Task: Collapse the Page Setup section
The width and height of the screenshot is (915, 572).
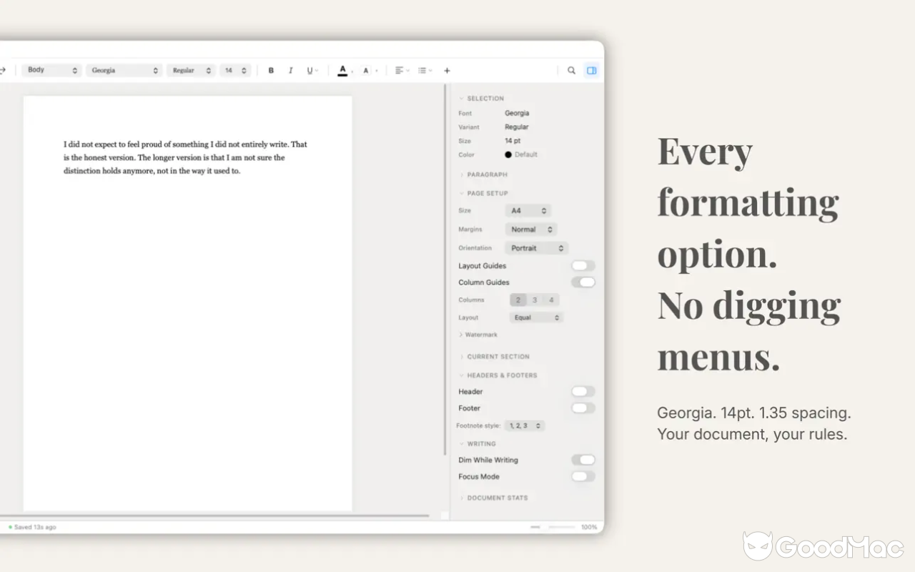Action: 483,193
